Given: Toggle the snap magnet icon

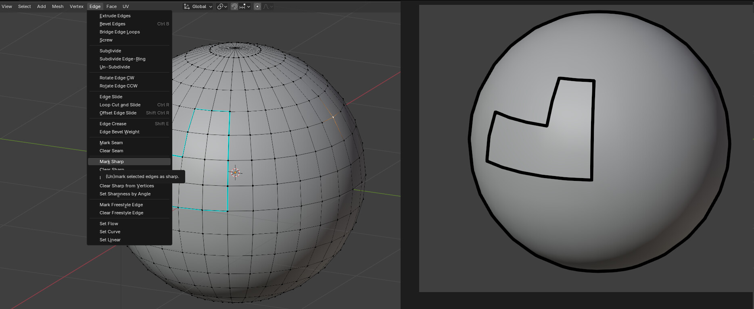Looking at the screenshot, I should (234, 6).
